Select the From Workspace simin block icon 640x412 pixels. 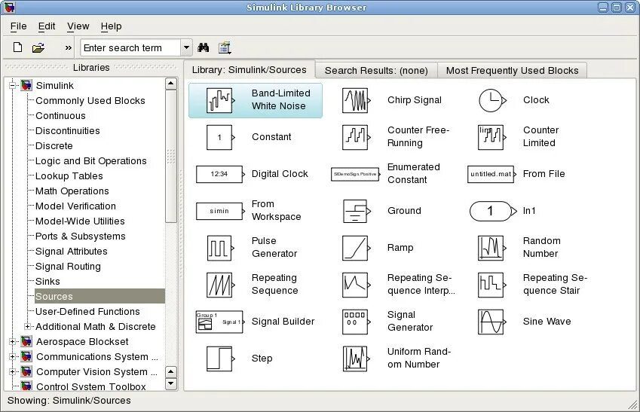220,212
